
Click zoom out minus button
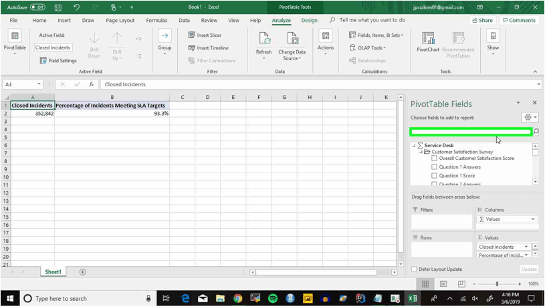pyautogui.click(x=474, y=284)
